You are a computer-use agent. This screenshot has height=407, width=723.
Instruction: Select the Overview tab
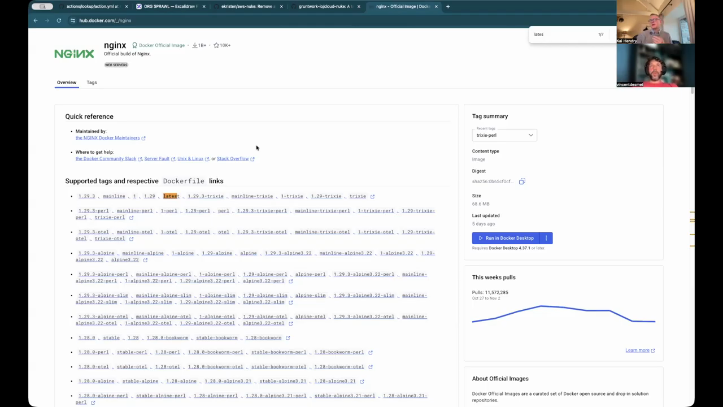point(66,83)
